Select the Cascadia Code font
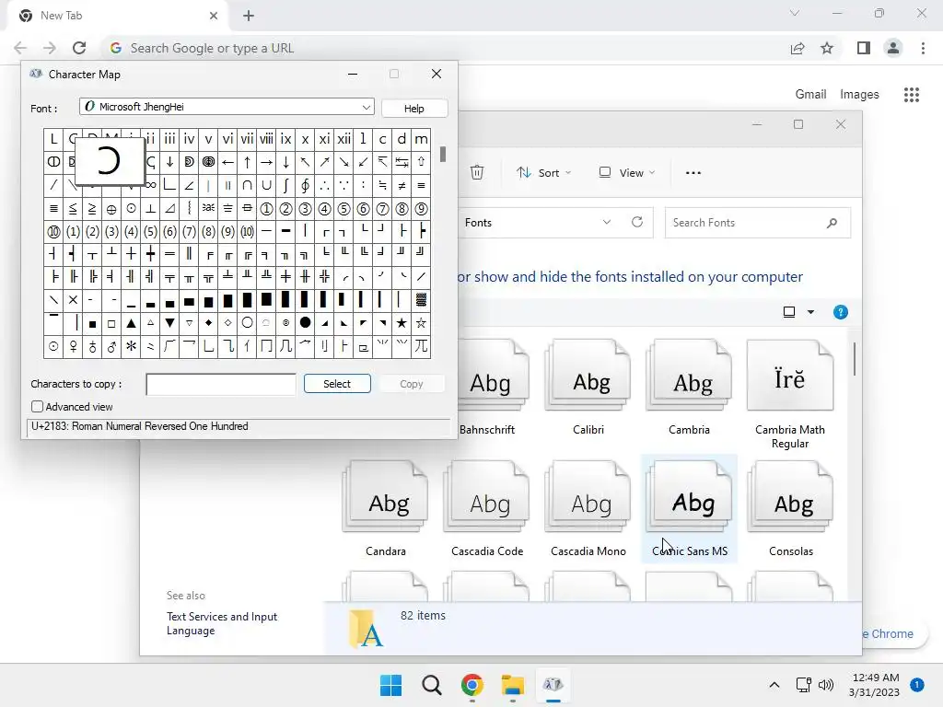The height and width of the screenshot is (707, 943). coord(487,509)
